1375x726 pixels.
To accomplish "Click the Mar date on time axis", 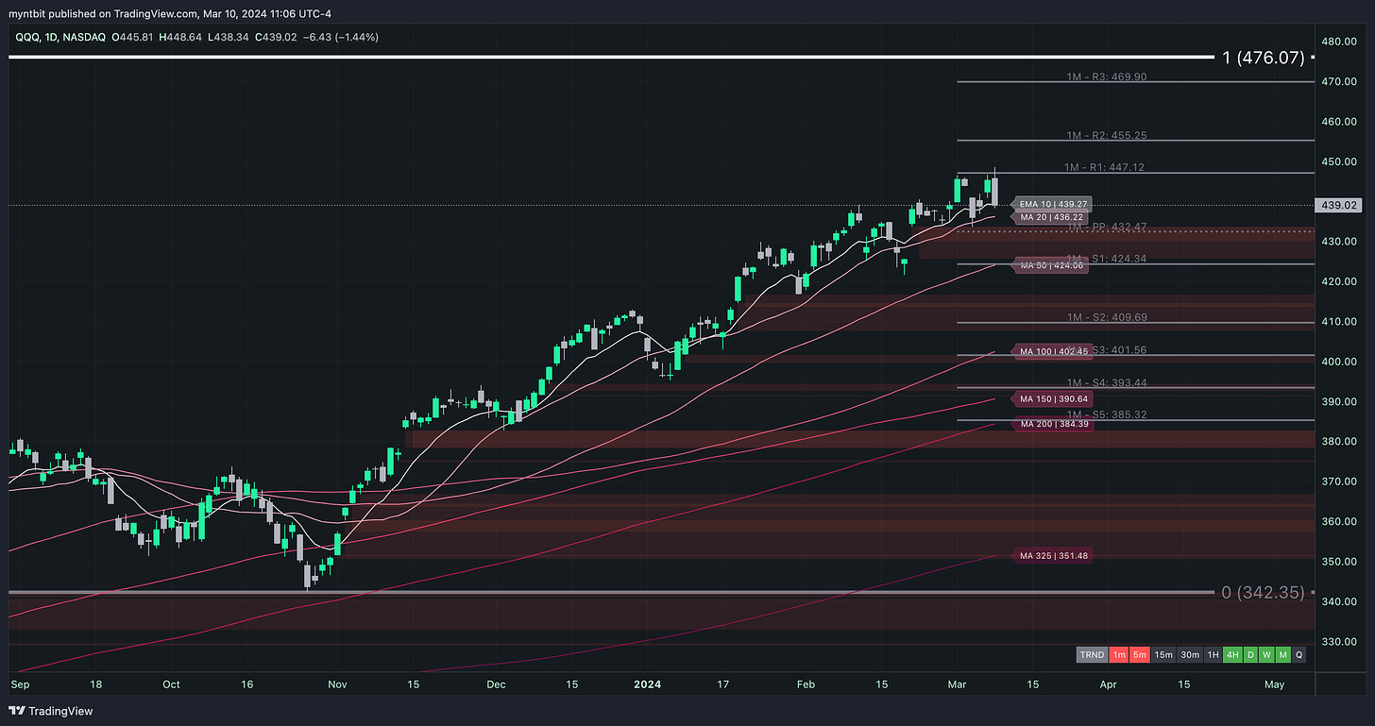I will point(957,683).
